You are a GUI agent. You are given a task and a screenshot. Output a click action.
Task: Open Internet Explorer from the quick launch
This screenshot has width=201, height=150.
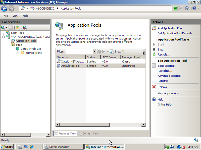point(32,147)
